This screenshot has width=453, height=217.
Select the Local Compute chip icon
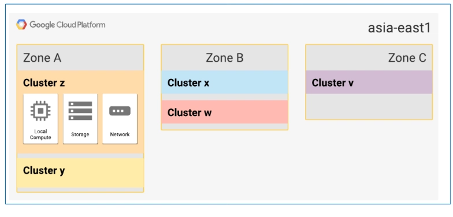click(40, 111)
